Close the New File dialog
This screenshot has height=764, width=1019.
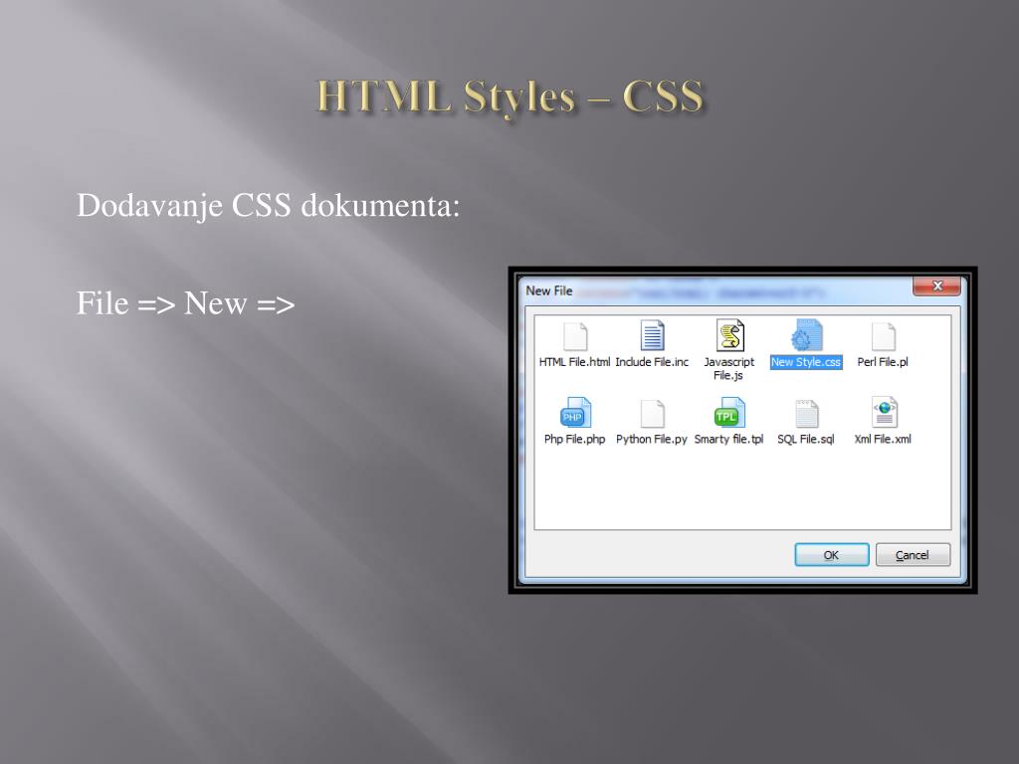tap(936, 286)
